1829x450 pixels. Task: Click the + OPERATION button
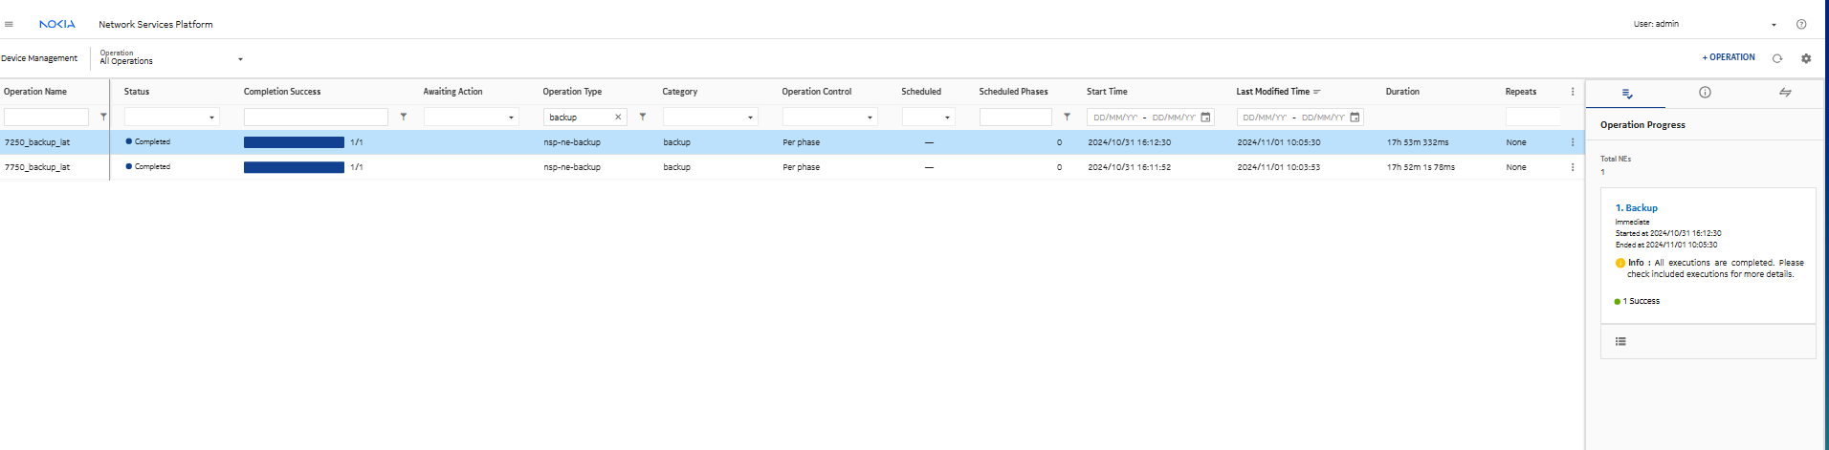tap(1728, 57)
